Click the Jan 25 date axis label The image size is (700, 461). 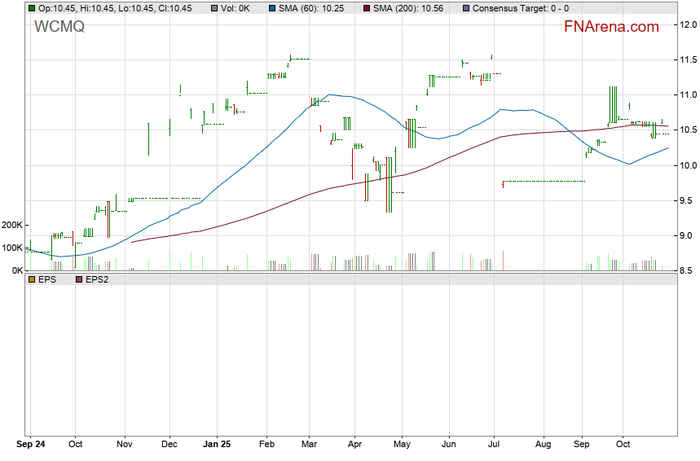click(216, 445)
